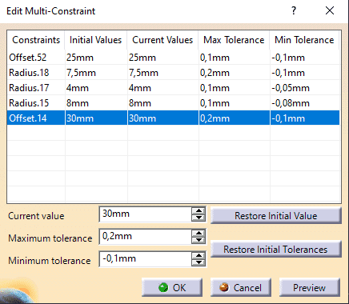Select the Radius.15 constraint row
The height and width of the screenshot is (304, 349).
click(174, 103)
